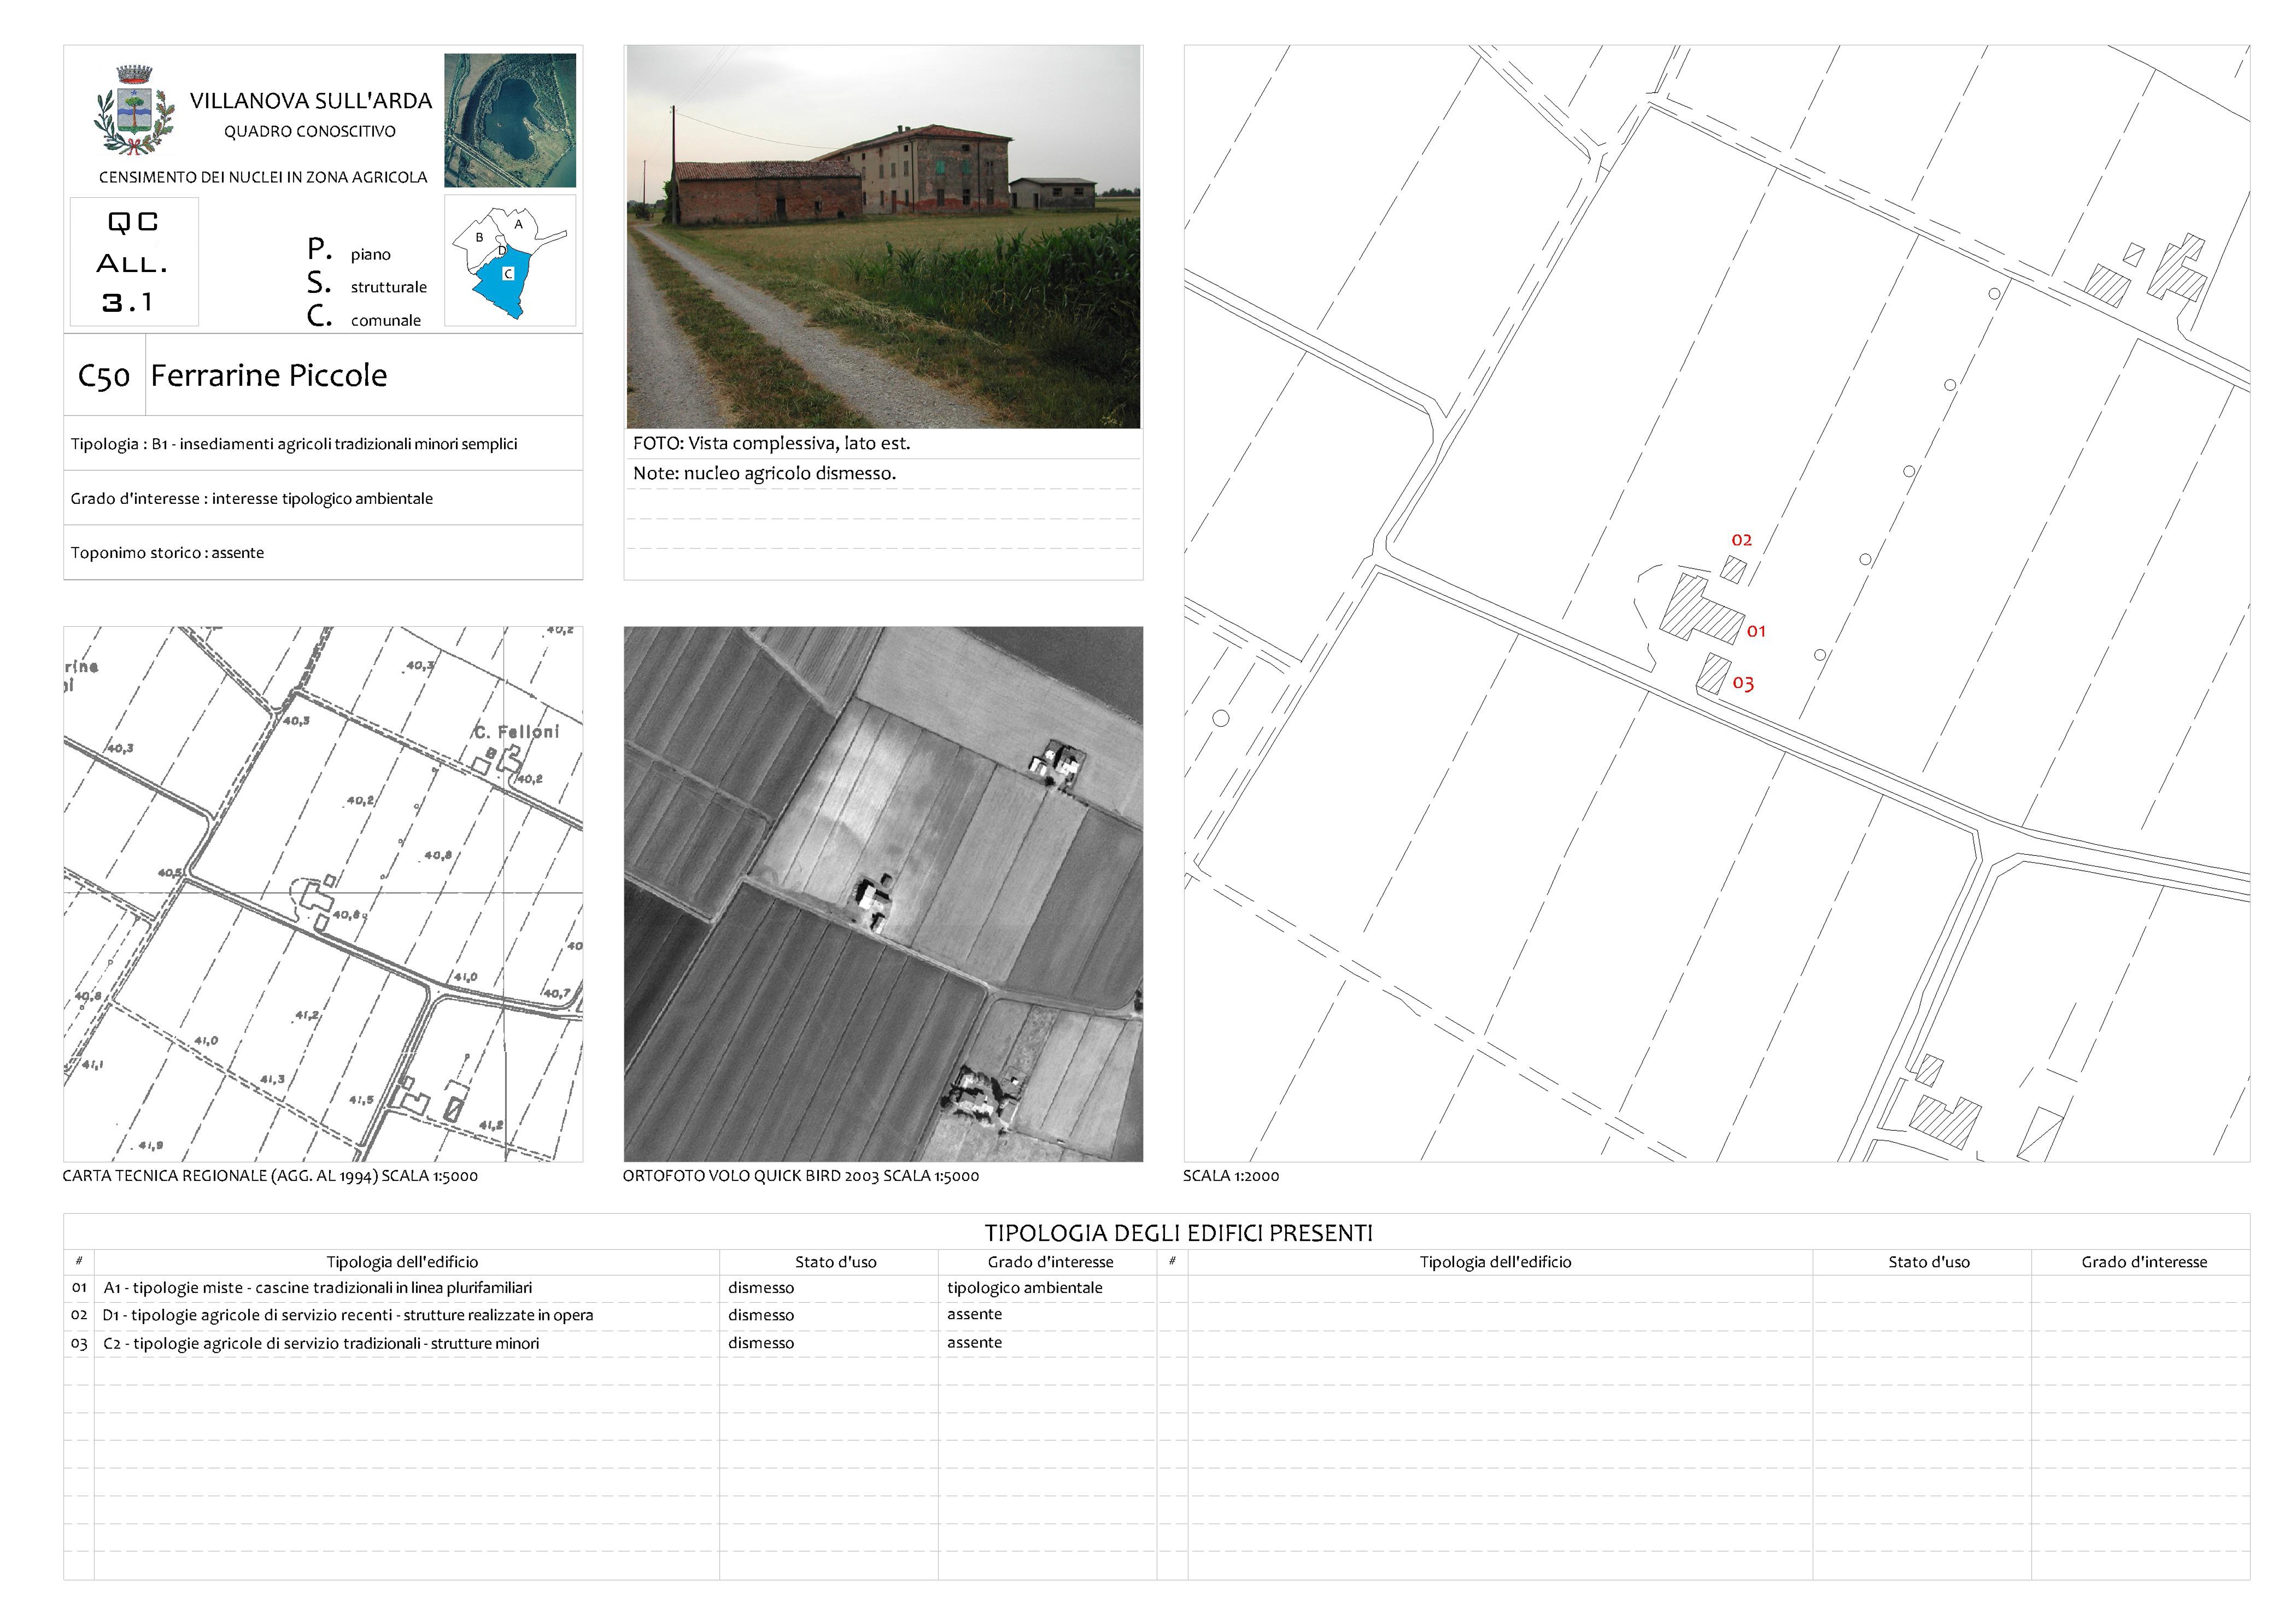Screen dimensions: 2296x1623
Task: Open the aerial lake thumbnail in header
Action: [x=510, y=120]
